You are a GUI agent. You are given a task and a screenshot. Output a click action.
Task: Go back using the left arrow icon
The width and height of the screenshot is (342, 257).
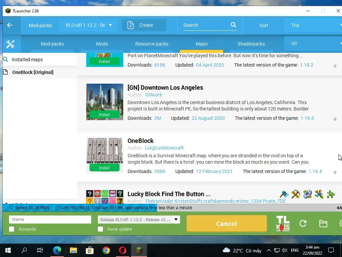point(10,25)
